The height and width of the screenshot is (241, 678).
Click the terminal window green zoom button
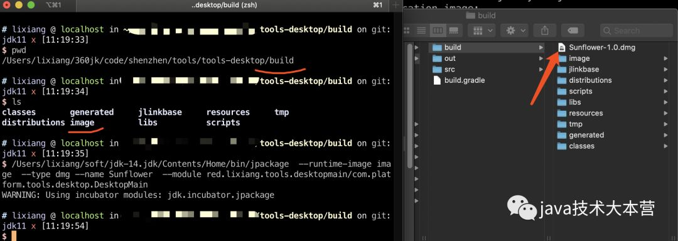click(x=31, y=5)
